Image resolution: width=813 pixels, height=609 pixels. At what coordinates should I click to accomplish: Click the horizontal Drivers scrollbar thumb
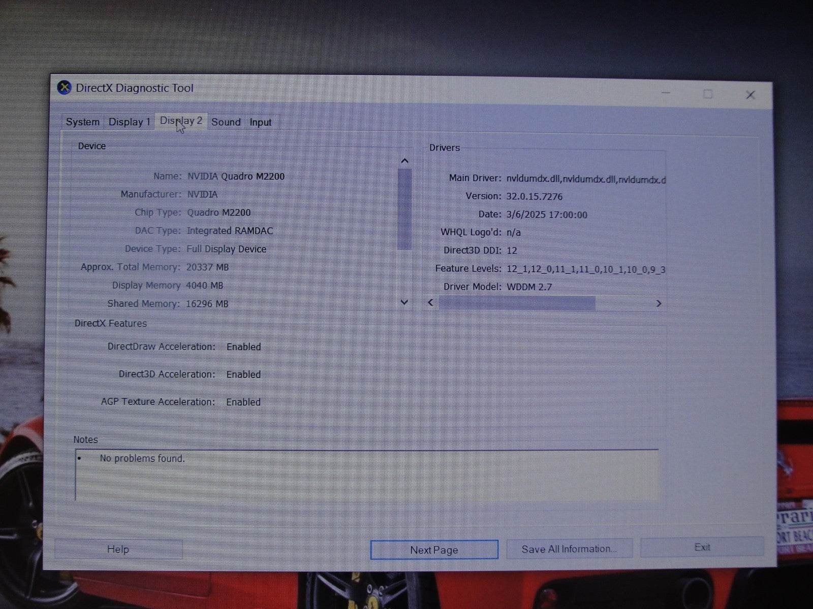[518, 302]
